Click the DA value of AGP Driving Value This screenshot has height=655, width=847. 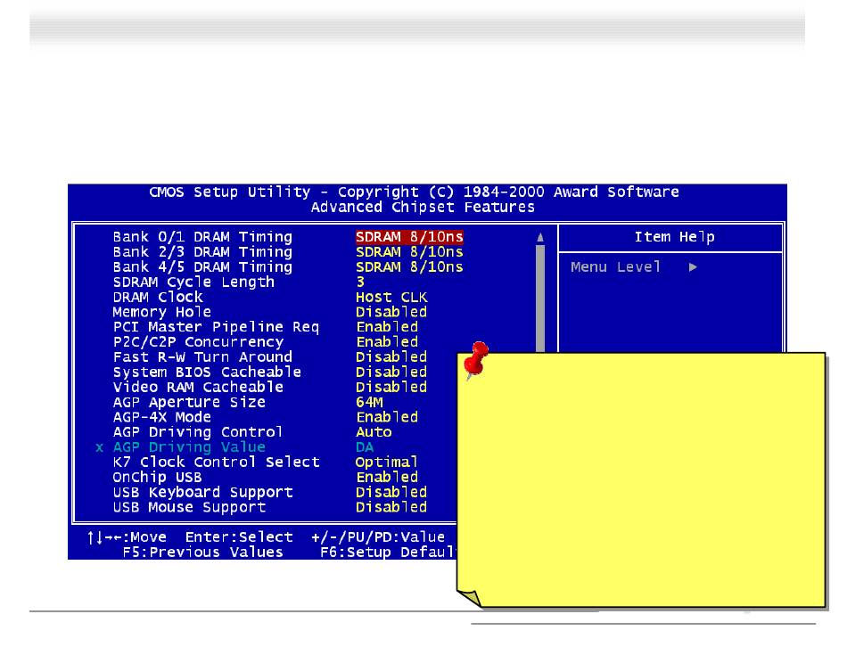pyautogui.click(x=365, y=447)
